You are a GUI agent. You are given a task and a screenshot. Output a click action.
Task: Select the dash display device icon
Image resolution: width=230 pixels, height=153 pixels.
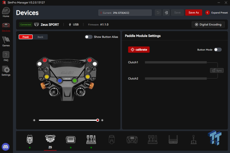click(71, 139)
